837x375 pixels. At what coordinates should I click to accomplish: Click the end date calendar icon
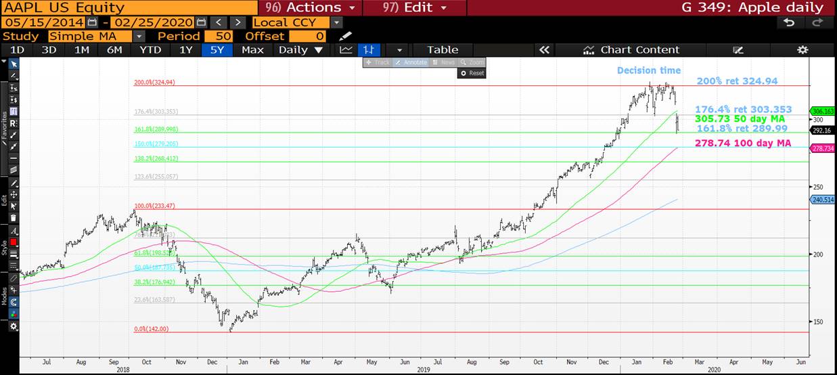tap(200, 22)
